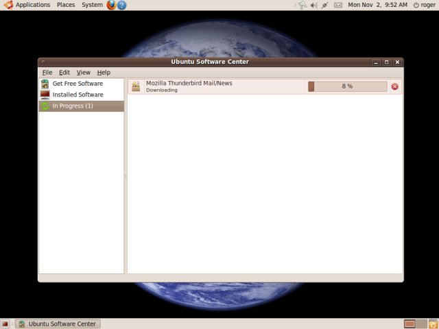Click the Mozilla Thunderbird package icon

tap(136, 86)
